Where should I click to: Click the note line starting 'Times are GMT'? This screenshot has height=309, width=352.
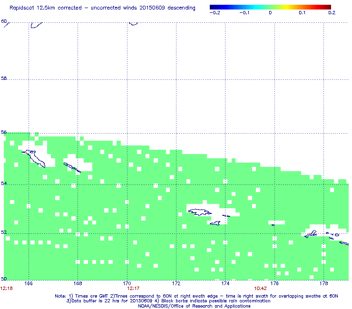(x=196, y=296)
